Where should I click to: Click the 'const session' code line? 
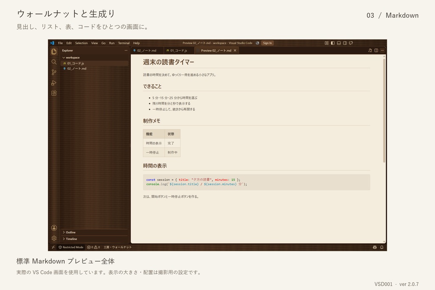coord(193,180)
